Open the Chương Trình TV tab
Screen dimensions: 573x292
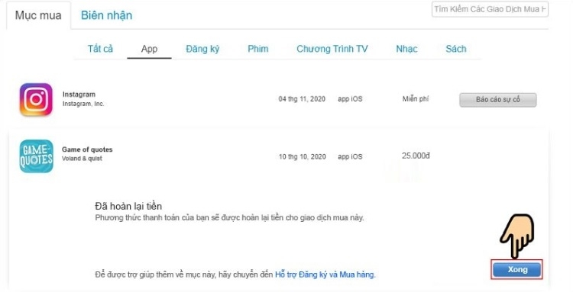tap(332, 49)
